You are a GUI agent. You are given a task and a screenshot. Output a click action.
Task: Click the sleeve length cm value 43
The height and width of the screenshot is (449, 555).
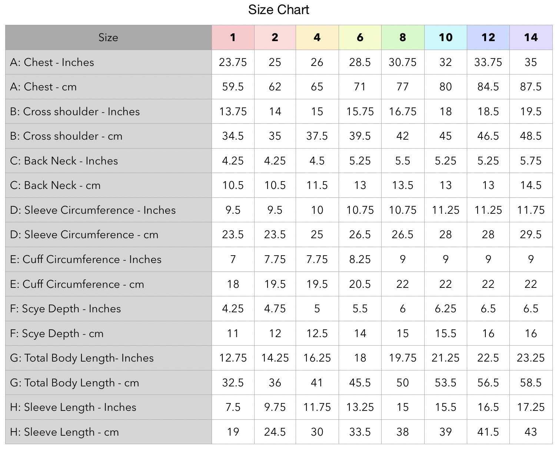click(531, 432)
